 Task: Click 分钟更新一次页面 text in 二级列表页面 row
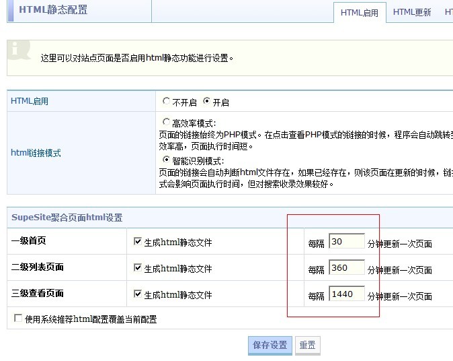[400, 270]
